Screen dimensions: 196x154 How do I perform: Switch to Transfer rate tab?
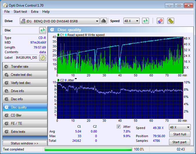point(25,67)
